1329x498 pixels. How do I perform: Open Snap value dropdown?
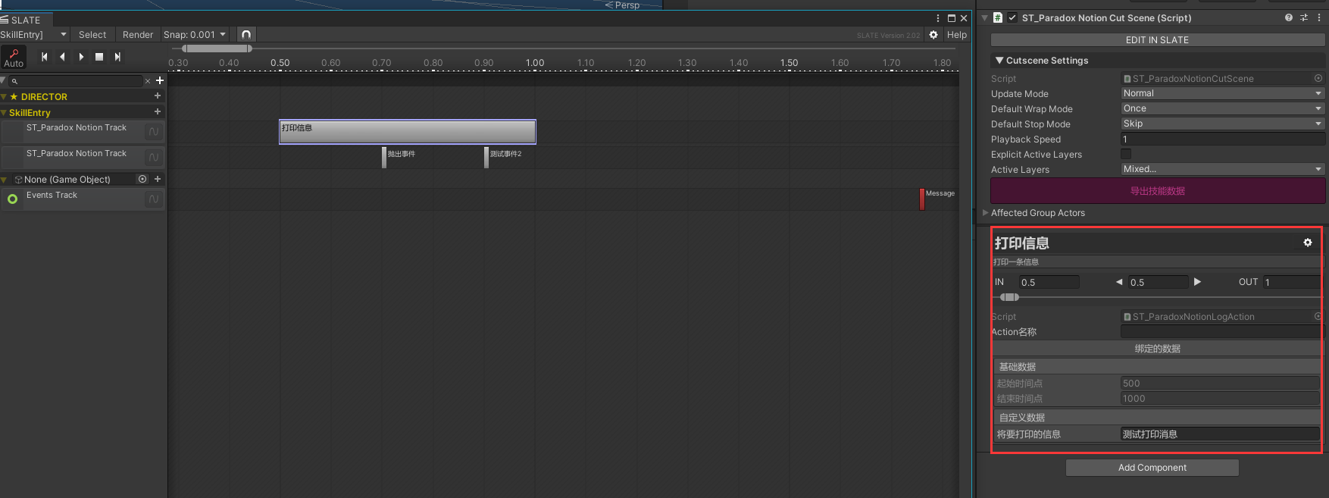195,35
